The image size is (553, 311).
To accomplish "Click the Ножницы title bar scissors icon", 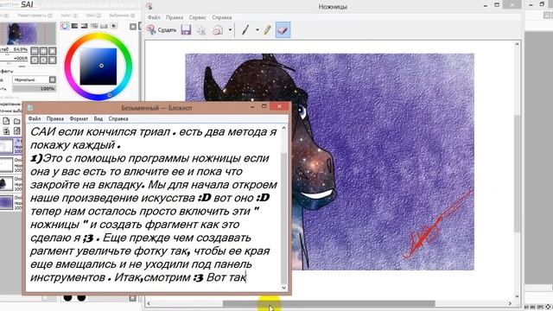I will pos(149,6).
